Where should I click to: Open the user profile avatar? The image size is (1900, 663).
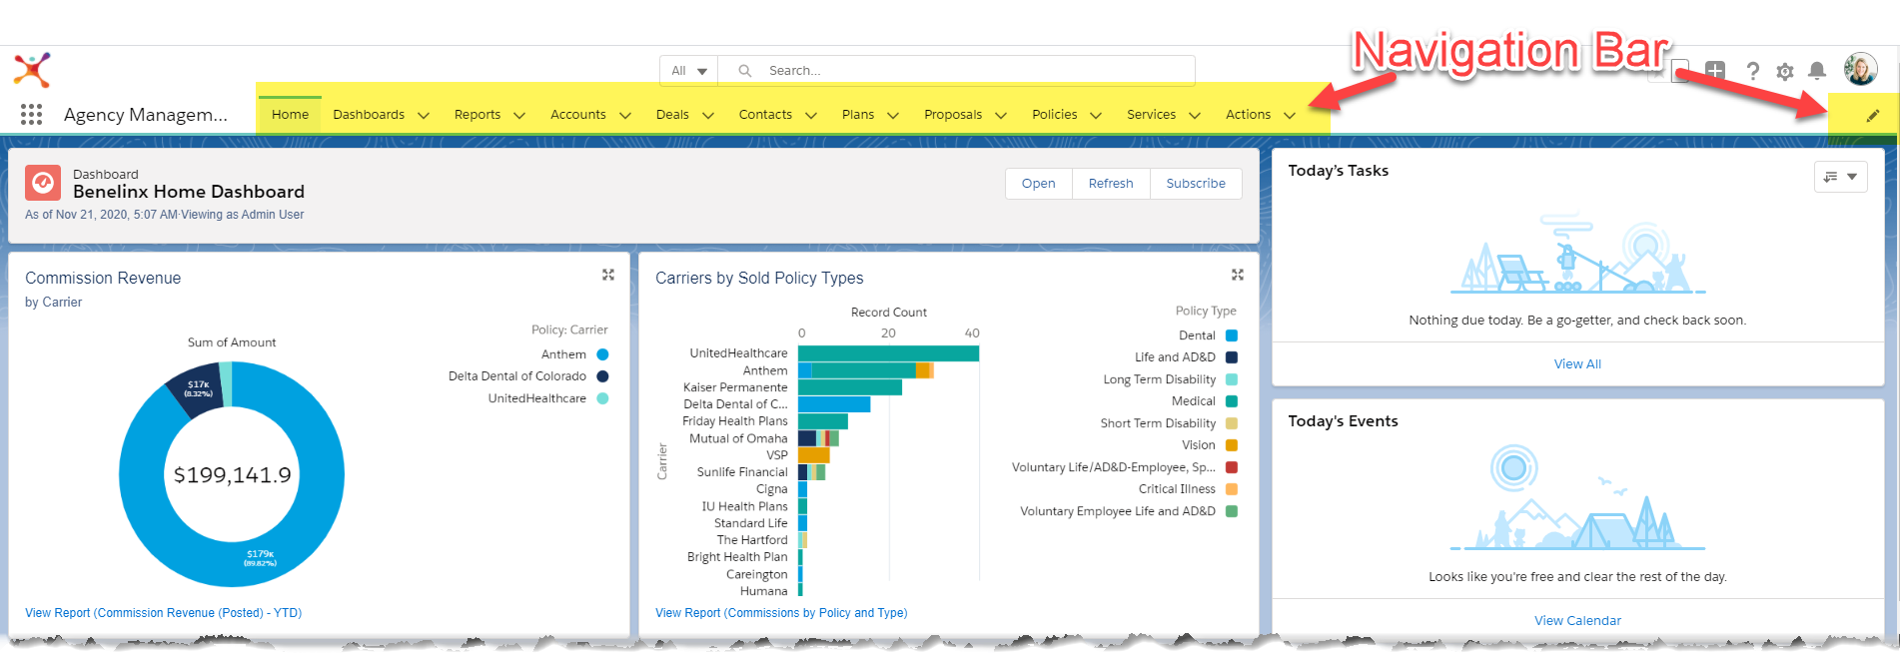point(1860,69)
